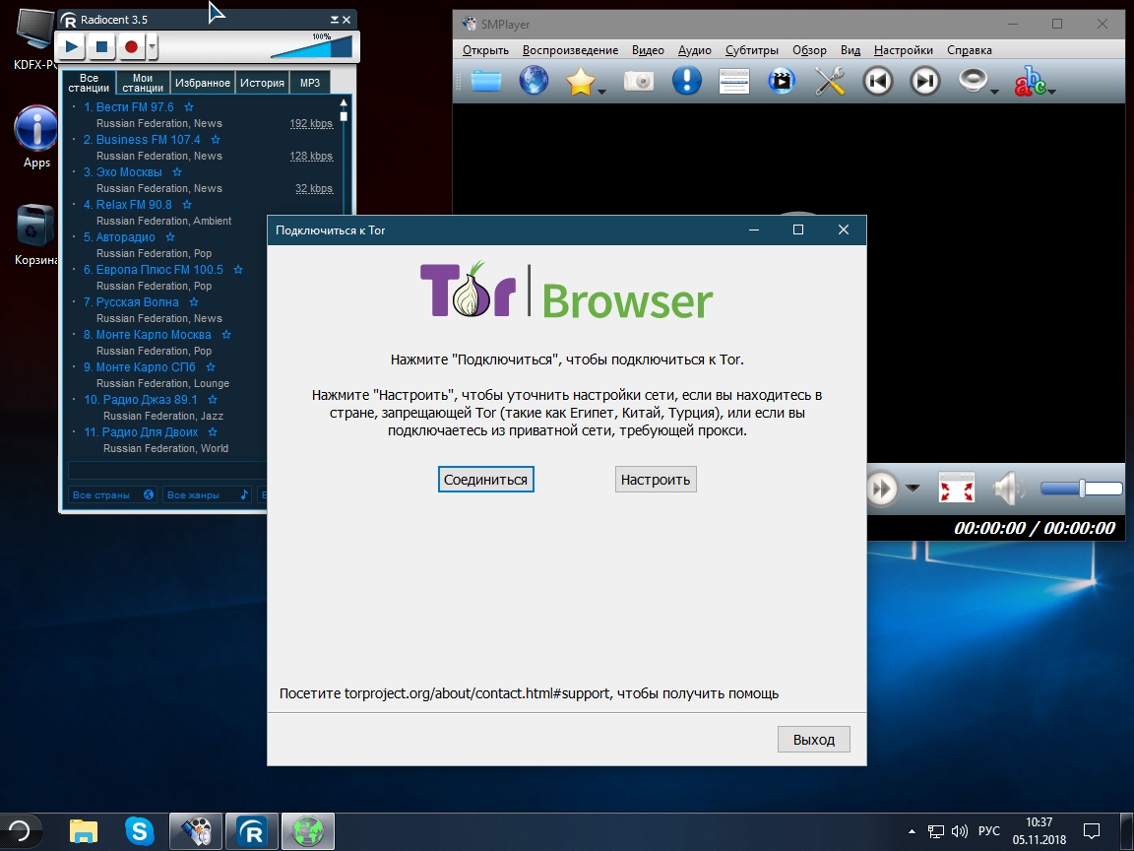Open the Все страны country filter in Radiocent
This screenshot has width=1134, height=851.
(x=112, y=495)
